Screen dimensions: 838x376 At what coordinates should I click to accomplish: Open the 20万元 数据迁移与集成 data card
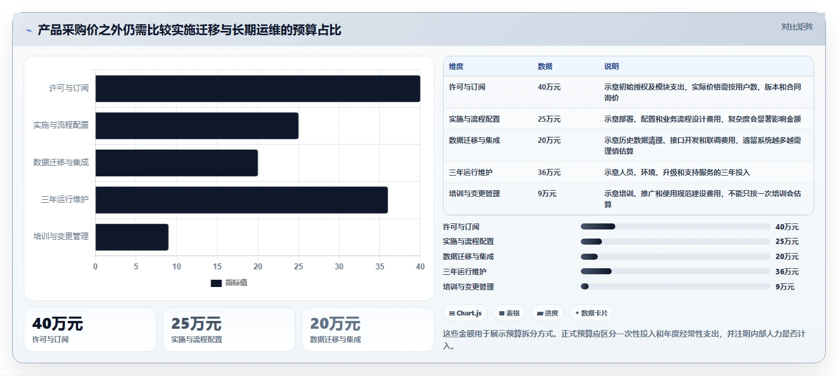click(368, 329)
